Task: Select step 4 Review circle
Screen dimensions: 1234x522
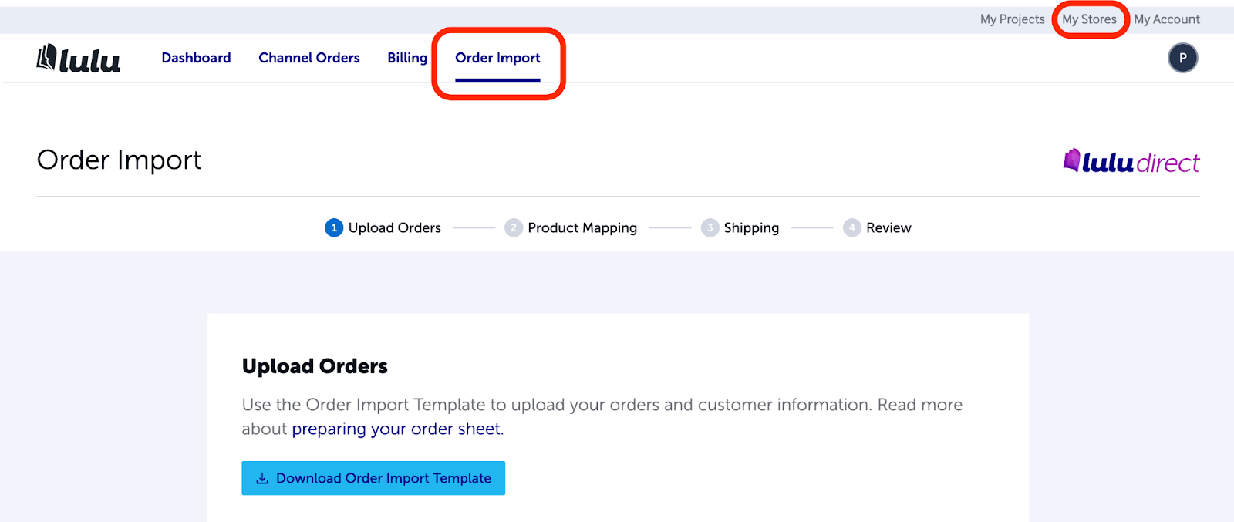Action: pyautogui.click(x=851, y=227)
